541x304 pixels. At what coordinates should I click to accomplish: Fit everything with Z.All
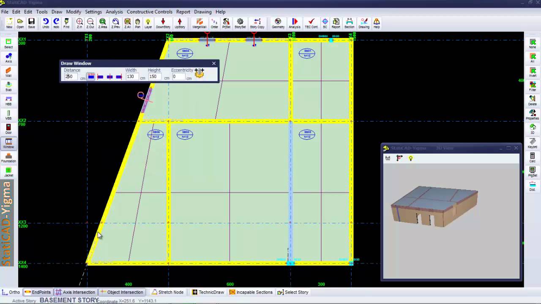click(127, 23)
